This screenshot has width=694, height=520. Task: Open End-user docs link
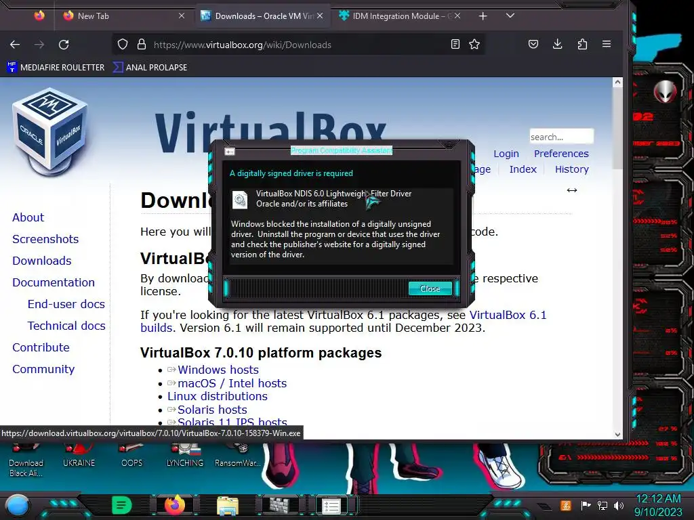tap(66, 304)
